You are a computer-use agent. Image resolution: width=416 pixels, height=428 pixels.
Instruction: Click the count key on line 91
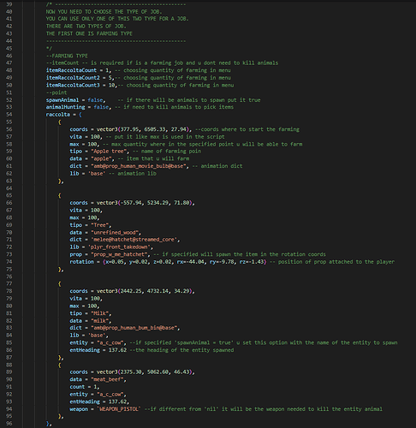pyautogui.click(x=77, y=387)
